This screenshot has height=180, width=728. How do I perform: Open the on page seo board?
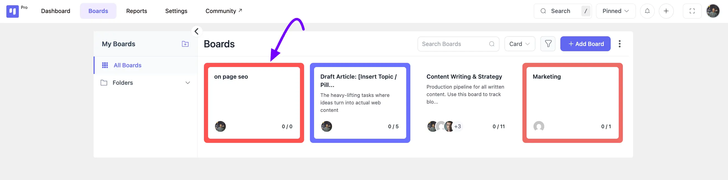(x=254, y=103)
